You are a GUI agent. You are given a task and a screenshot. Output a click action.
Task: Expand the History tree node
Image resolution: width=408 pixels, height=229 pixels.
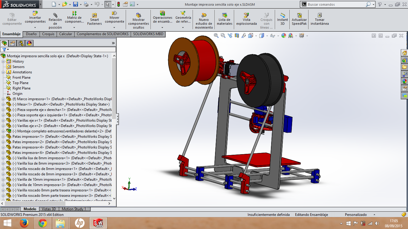tap(4, 61)
